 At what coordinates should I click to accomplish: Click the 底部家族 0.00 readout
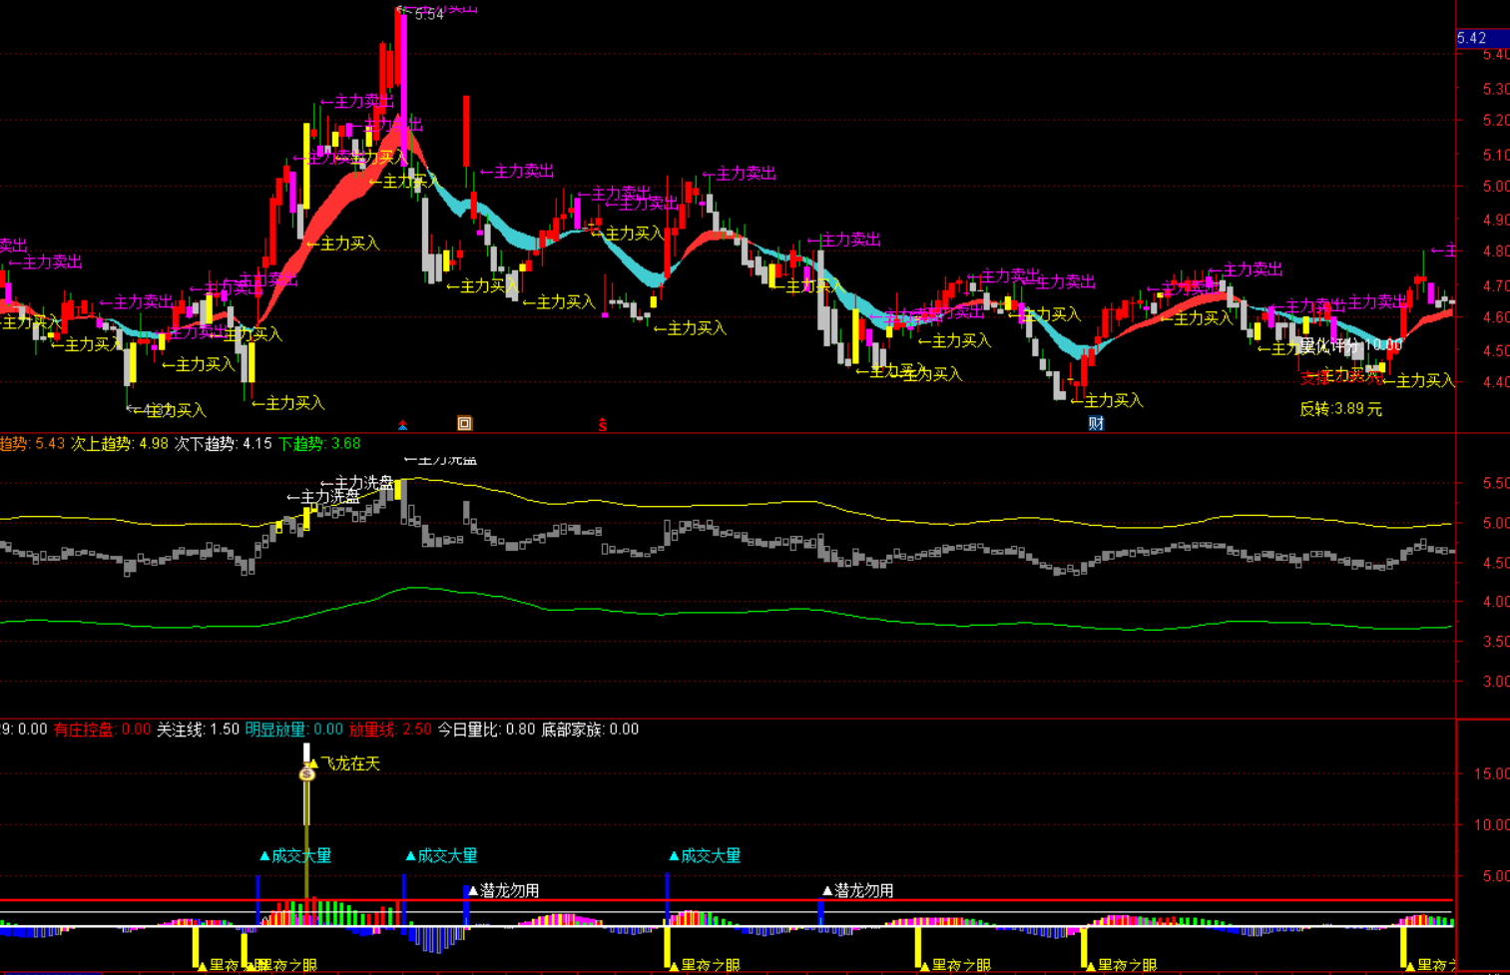click(x=590, y=730)
